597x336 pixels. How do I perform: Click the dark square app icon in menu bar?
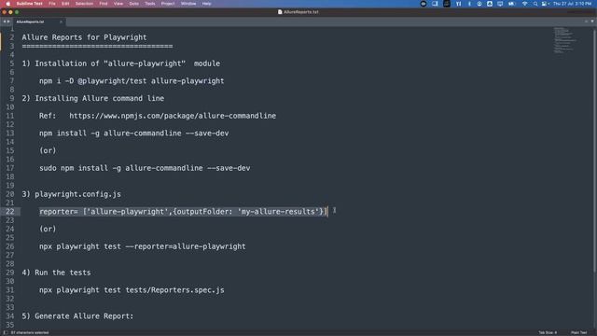point(447,4)
